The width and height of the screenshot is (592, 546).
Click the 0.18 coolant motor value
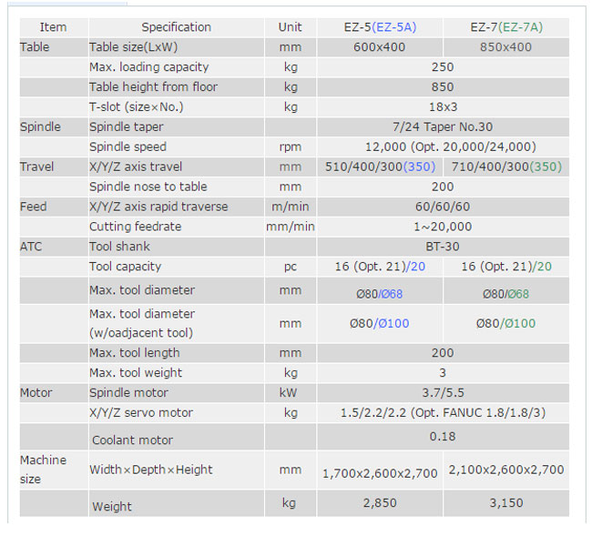[x=443, y=437]
